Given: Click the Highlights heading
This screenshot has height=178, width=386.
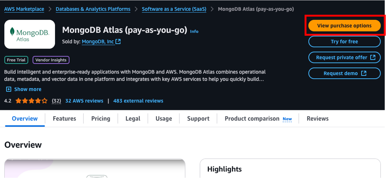Looking at the screenshot, I should tap(224, 169).
